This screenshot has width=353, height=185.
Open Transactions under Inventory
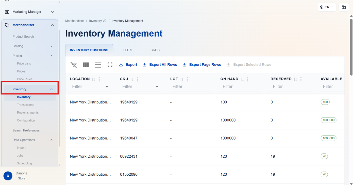pyautogui.click(x=25, y=105)
